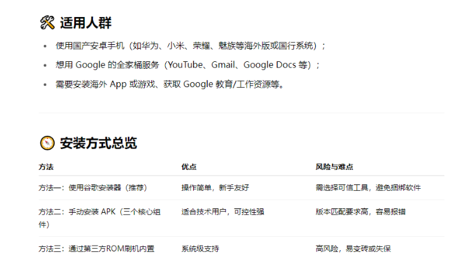The image size is (452, 264).
Task: Click the bullet about 想用 Google 的全家桶服务
Action: coord(187,65)
